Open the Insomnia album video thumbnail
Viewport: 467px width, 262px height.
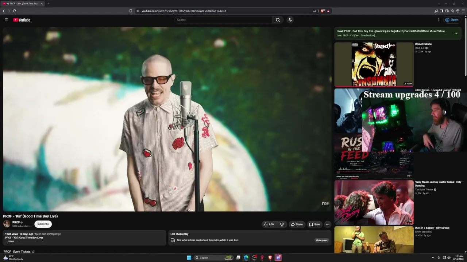pos(374,64)
